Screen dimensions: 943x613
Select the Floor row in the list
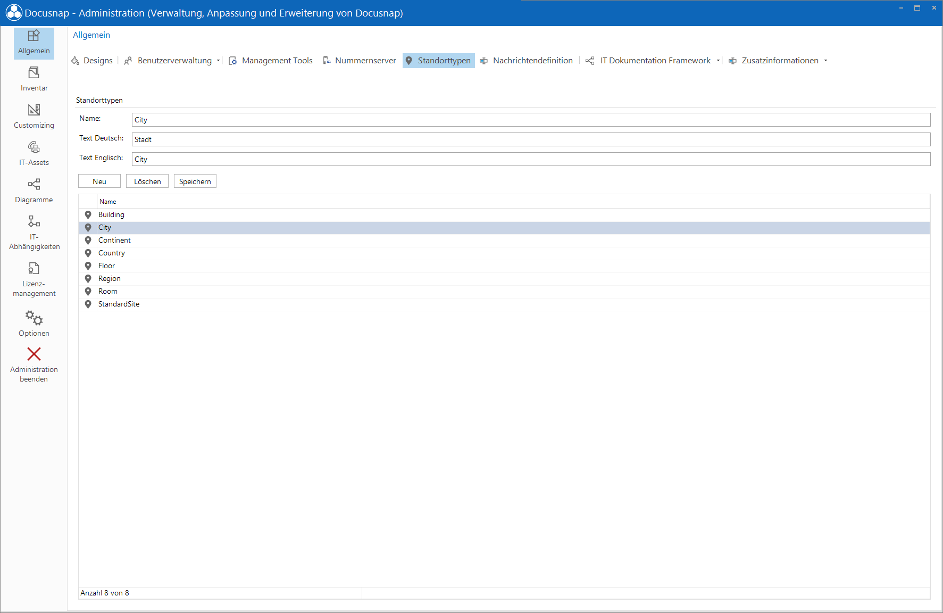504,266
